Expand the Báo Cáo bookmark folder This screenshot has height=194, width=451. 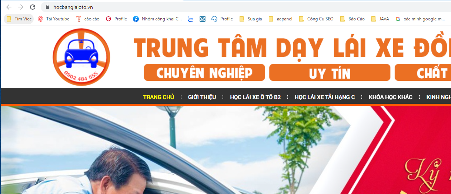coord(352,19)
